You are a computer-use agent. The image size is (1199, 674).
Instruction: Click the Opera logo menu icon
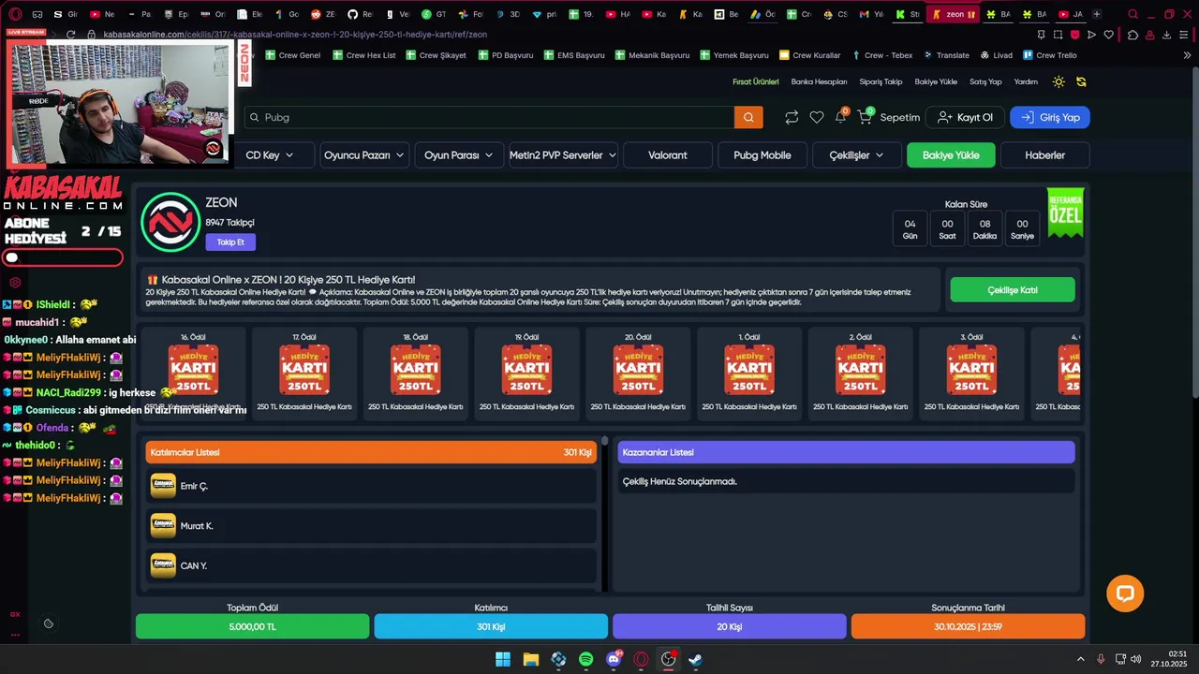point(15,14)
